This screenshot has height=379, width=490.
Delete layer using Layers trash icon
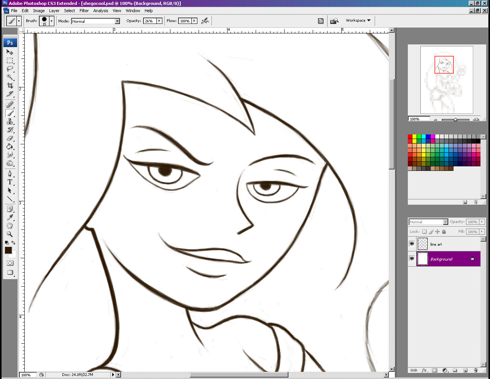(x=475, y=370)
